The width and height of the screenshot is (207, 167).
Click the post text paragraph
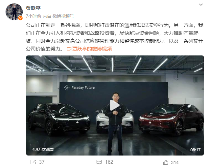[x=114, y=37]
